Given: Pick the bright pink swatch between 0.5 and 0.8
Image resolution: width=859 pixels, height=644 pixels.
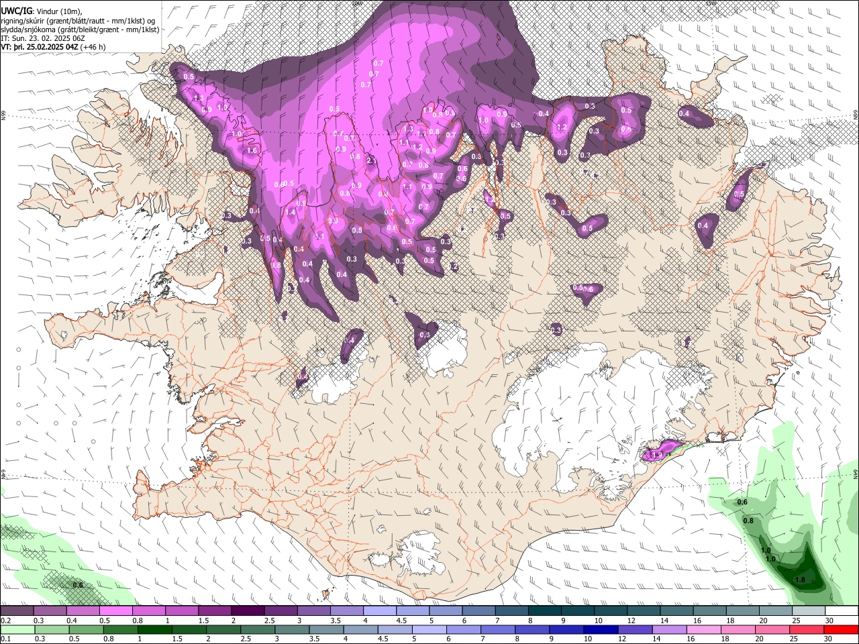Looking at the screenshot, I should pos(115,611).
